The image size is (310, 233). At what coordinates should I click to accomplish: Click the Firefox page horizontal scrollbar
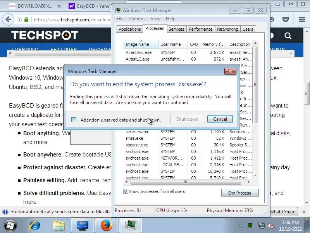tap(63, 54)
